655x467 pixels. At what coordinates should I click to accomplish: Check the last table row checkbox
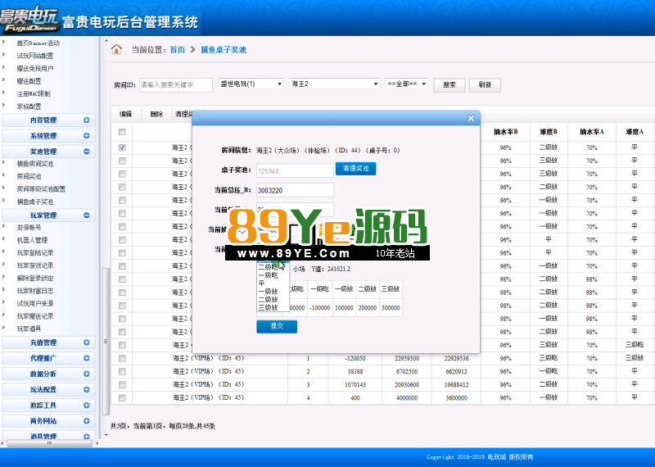coord(122,397)
